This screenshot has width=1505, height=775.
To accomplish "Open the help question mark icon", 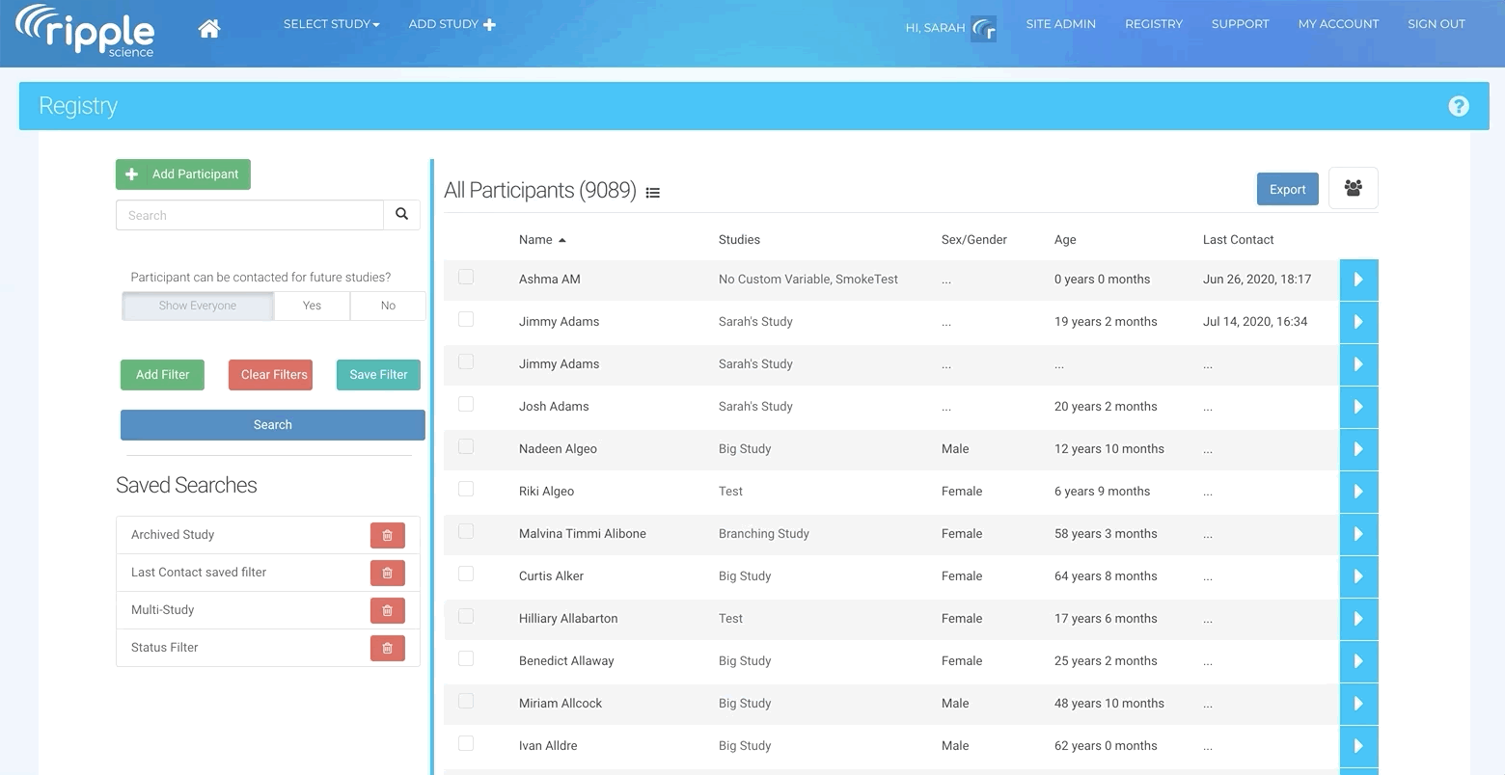I will [x=1458, y=106].
